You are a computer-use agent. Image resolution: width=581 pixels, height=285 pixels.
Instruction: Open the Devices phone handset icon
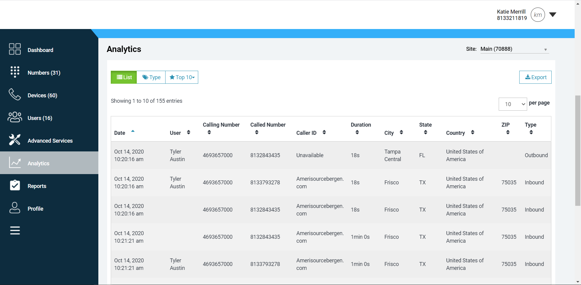[15, 95]
